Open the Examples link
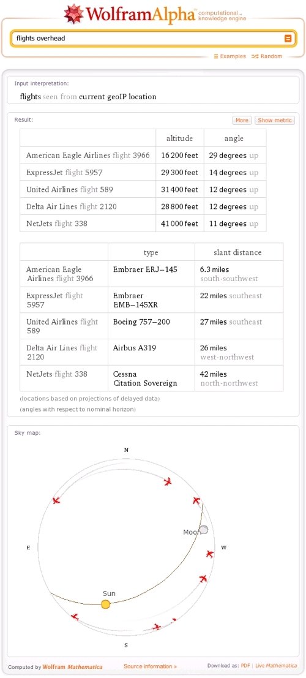 (x=230, y=56)
